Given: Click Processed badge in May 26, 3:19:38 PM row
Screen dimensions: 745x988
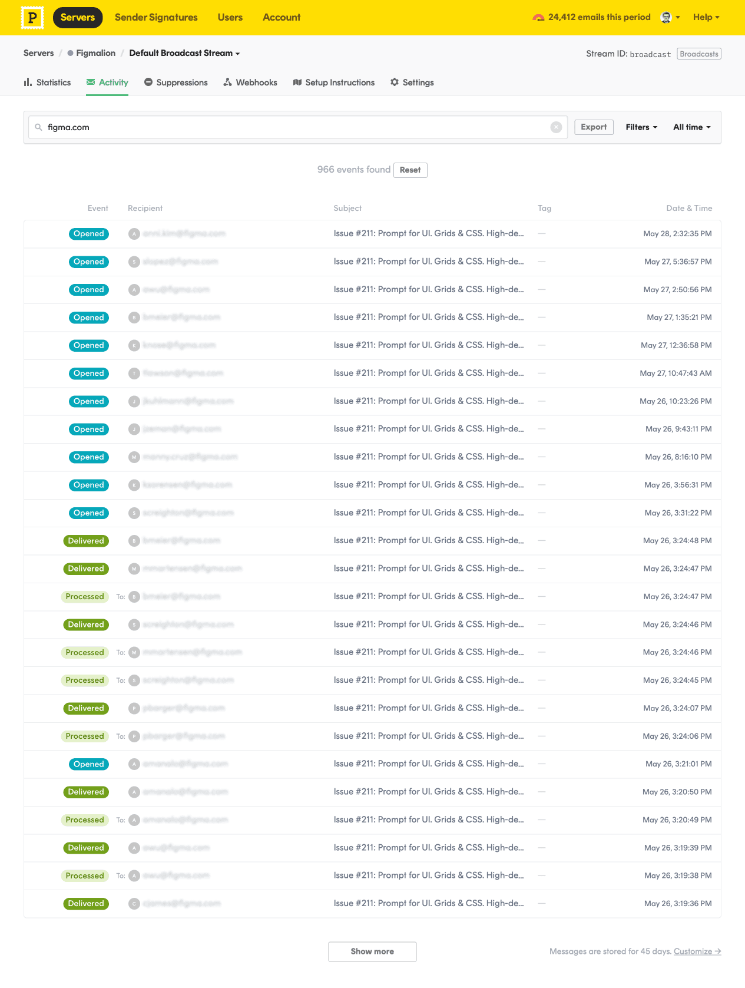Looking at the screenshot, I should 85,876.
